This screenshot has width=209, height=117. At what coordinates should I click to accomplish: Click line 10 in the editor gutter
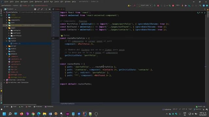[x=53, y=38]
